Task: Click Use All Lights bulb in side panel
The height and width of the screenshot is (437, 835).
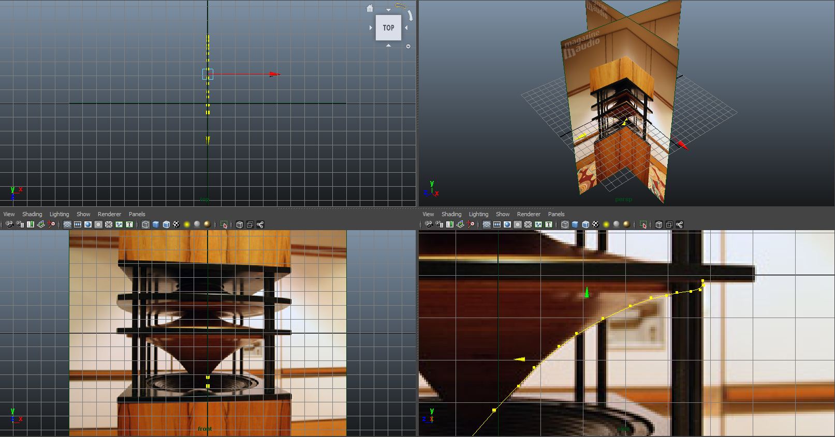Action: coord(606,224)
